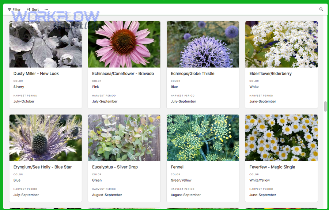Click the Eryngium Sea Holly image
This screenshot has width=329, height=210.
[46, 138]
